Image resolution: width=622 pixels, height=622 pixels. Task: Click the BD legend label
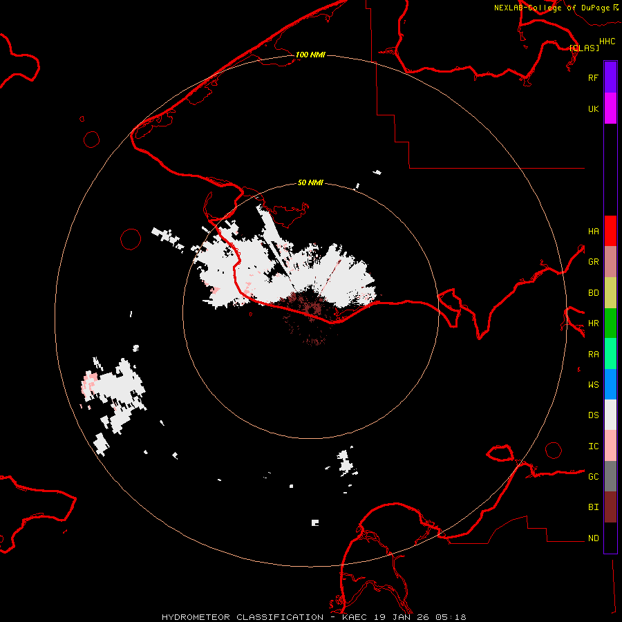click(x=593, y=293)
